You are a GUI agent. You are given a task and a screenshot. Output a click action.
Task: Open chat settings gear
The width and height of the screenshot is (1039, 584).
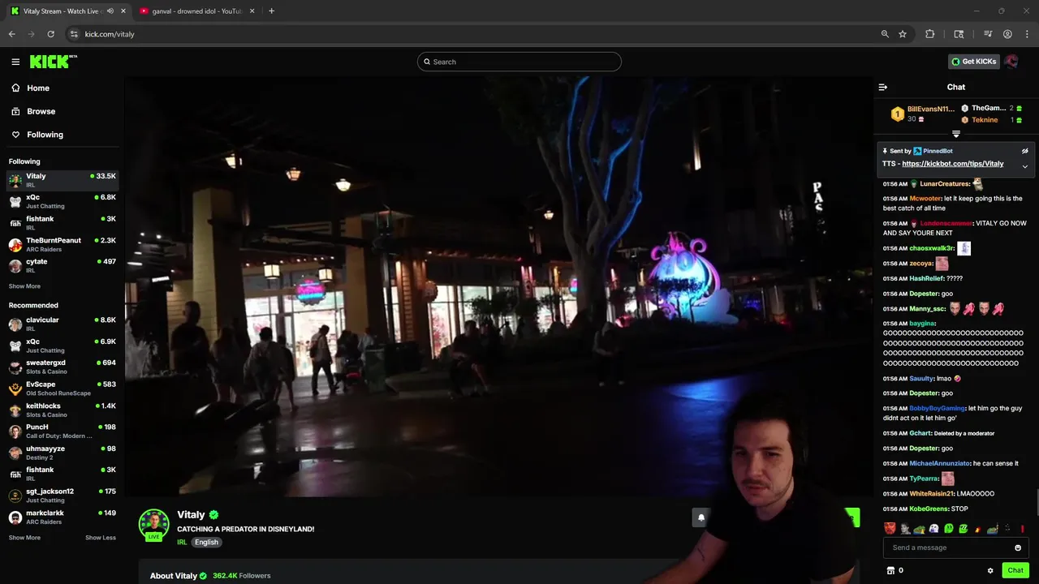pyautogui.click(x=990, y=570)
